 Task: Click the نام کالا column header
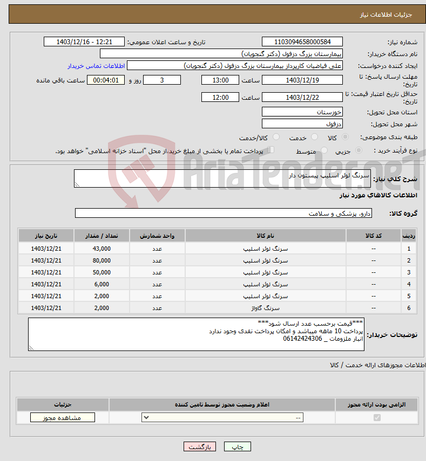point(265,236)
